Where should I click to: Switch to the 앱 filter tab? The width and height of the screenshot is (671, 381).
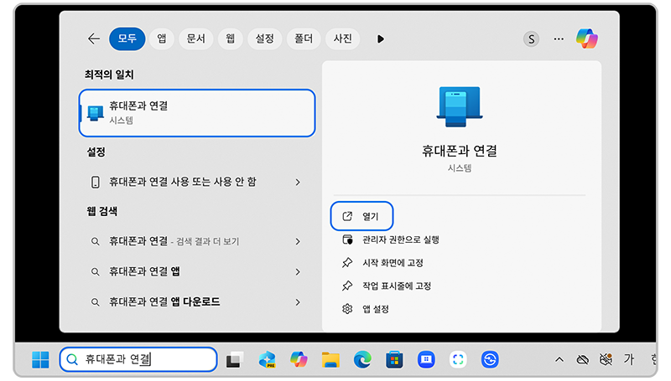[x=161, y=39]
